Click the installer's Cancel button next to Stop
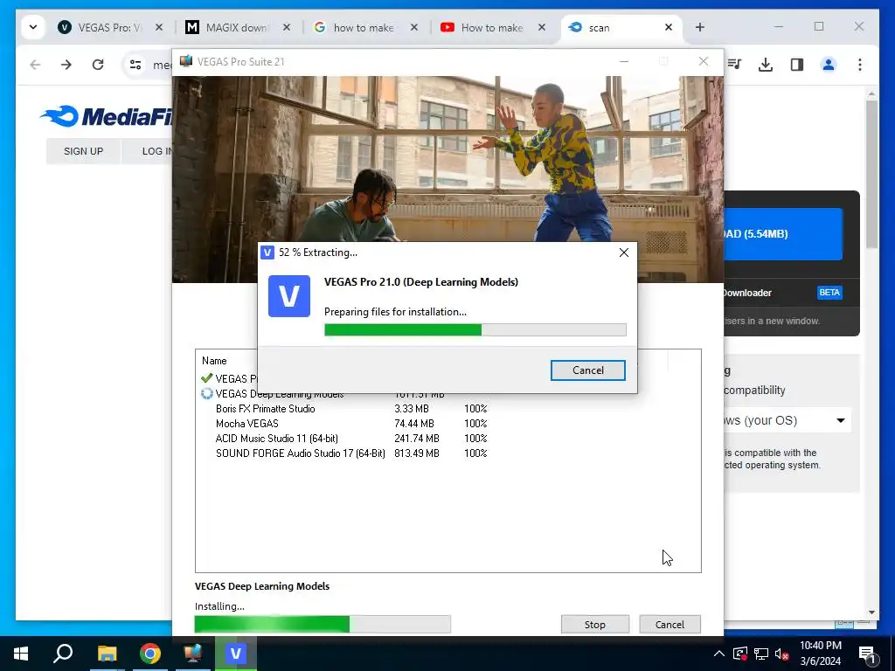This screenshot has width=895, height=671. click(670, 624)
